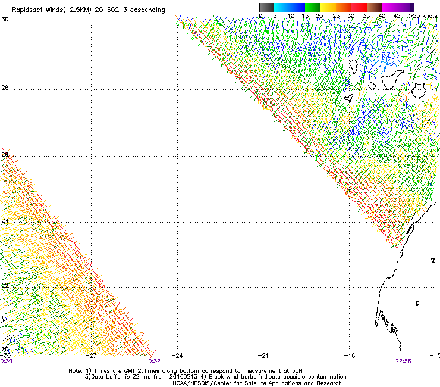Viewport: 440px width, 387px height.
Task: Click the magenta-purple 40-50 knots legend segment
Action: tap(398, 7)
